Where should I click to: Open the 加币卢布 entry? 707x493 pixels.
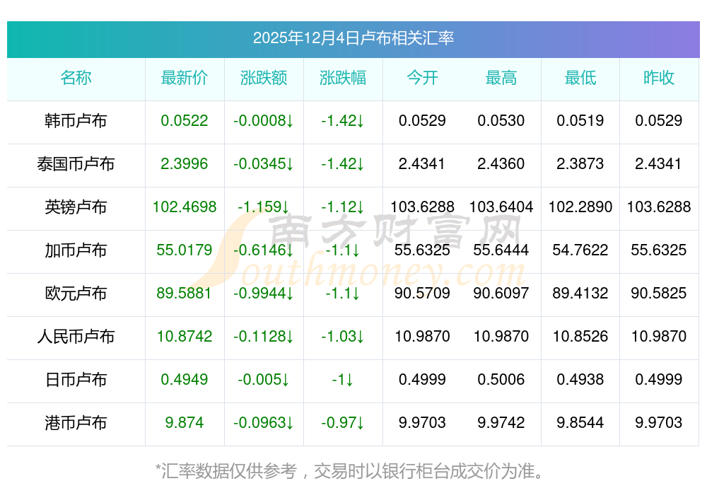[x=76, y=250]
